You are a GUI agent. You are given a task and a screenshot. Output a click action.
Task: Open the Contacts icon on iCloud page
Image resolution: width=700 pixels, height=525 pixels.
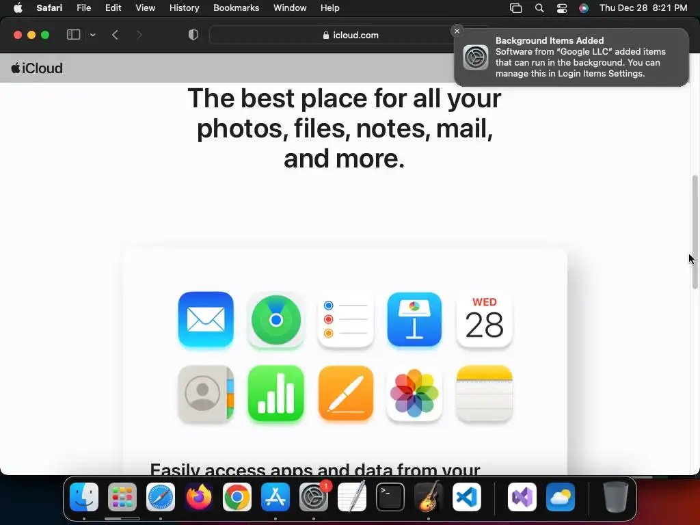point(206,394)
